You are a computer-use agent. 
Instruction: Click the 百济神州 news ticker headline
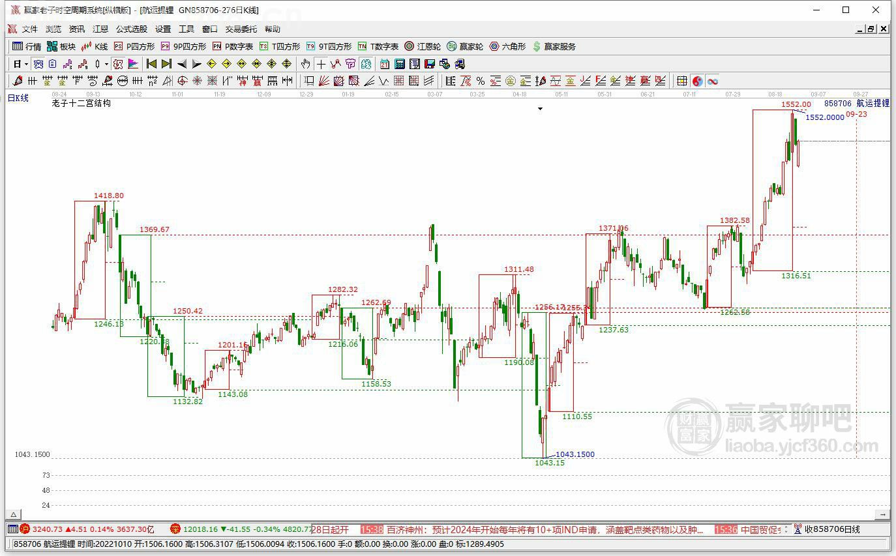pyautogui.click(x=545, y=530)
